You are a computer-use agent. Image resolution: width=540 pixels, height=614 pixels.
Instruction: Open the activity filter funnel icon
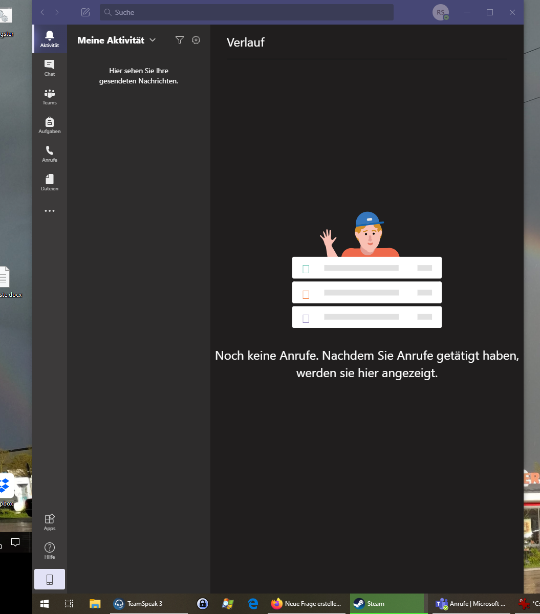[179, 40]
